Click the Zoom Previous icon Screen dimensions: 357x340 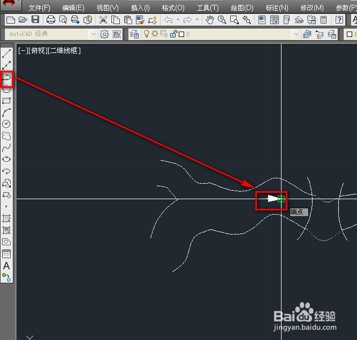click(x=247, y=20)
